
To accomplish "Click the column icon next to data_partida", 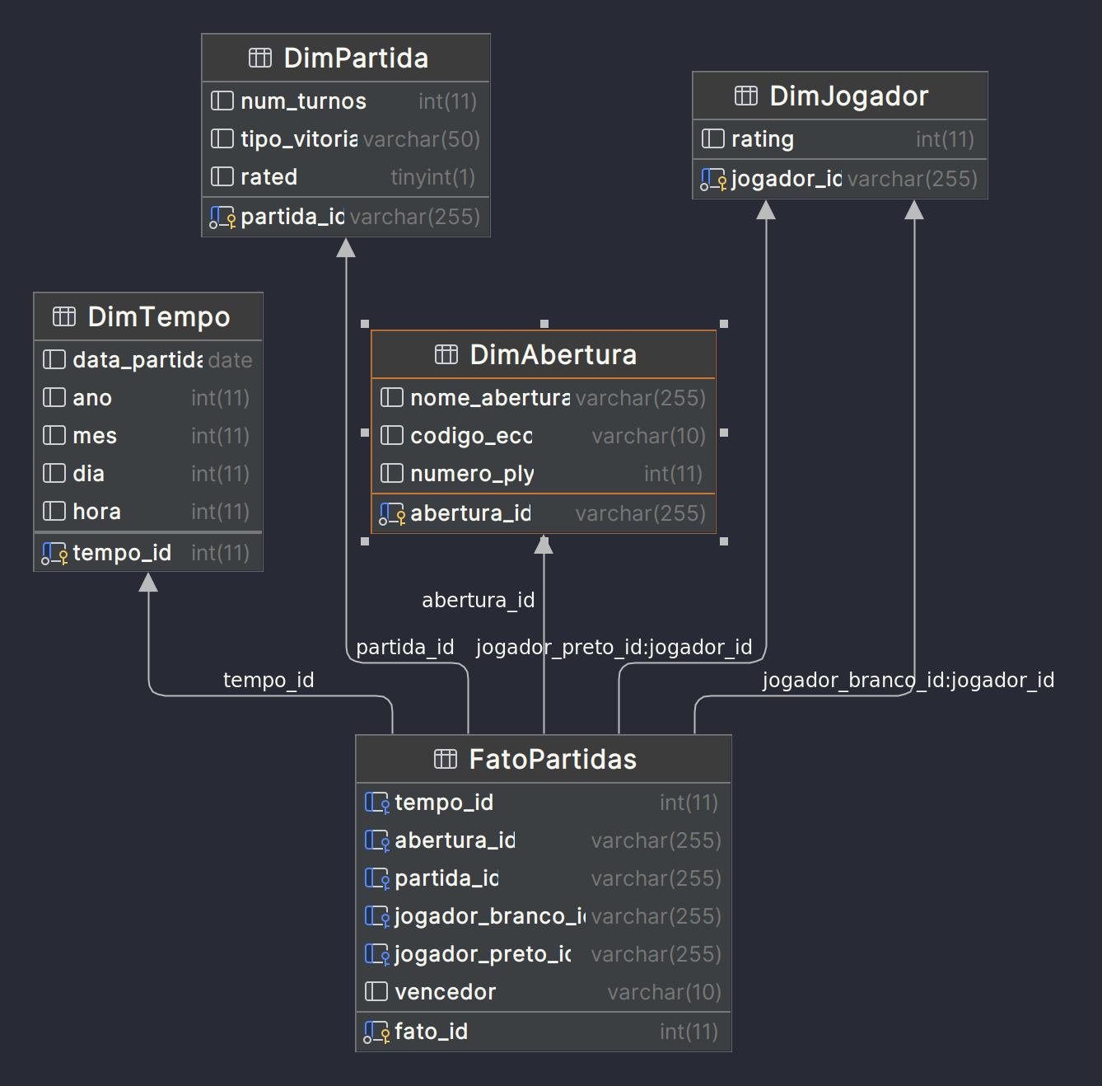I will click(54, 359).
